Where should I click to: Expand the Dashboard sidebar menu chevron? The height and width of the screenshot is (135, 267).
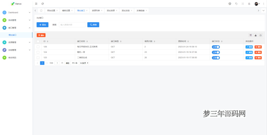29,12
